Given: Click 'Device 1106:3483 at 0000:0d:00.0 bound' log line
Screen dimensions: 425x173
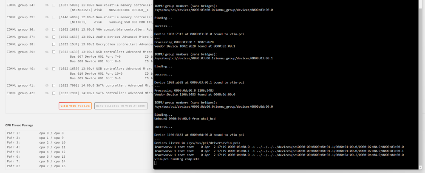Looking at the screenshot, I should pyautogui.click(x=199, y=135).
